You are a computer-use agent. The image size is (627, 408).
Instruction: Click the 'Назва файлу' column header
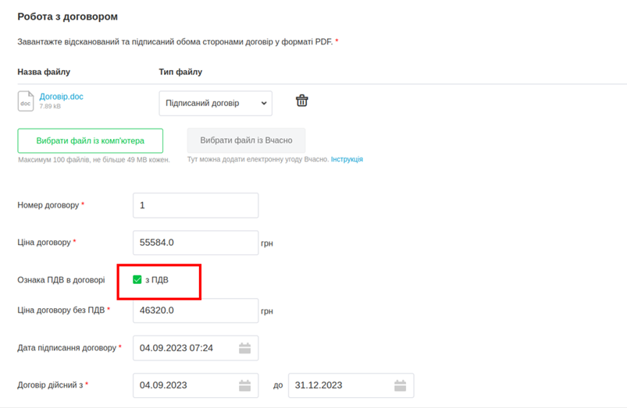click(x=44, y=72)
